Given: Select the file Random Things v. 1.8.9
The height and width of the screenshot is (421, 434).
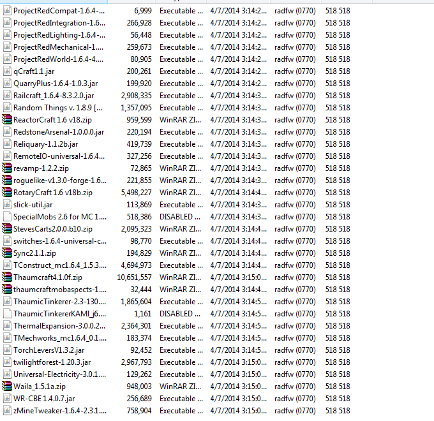Looking at the screenshot, I should 58,108.
